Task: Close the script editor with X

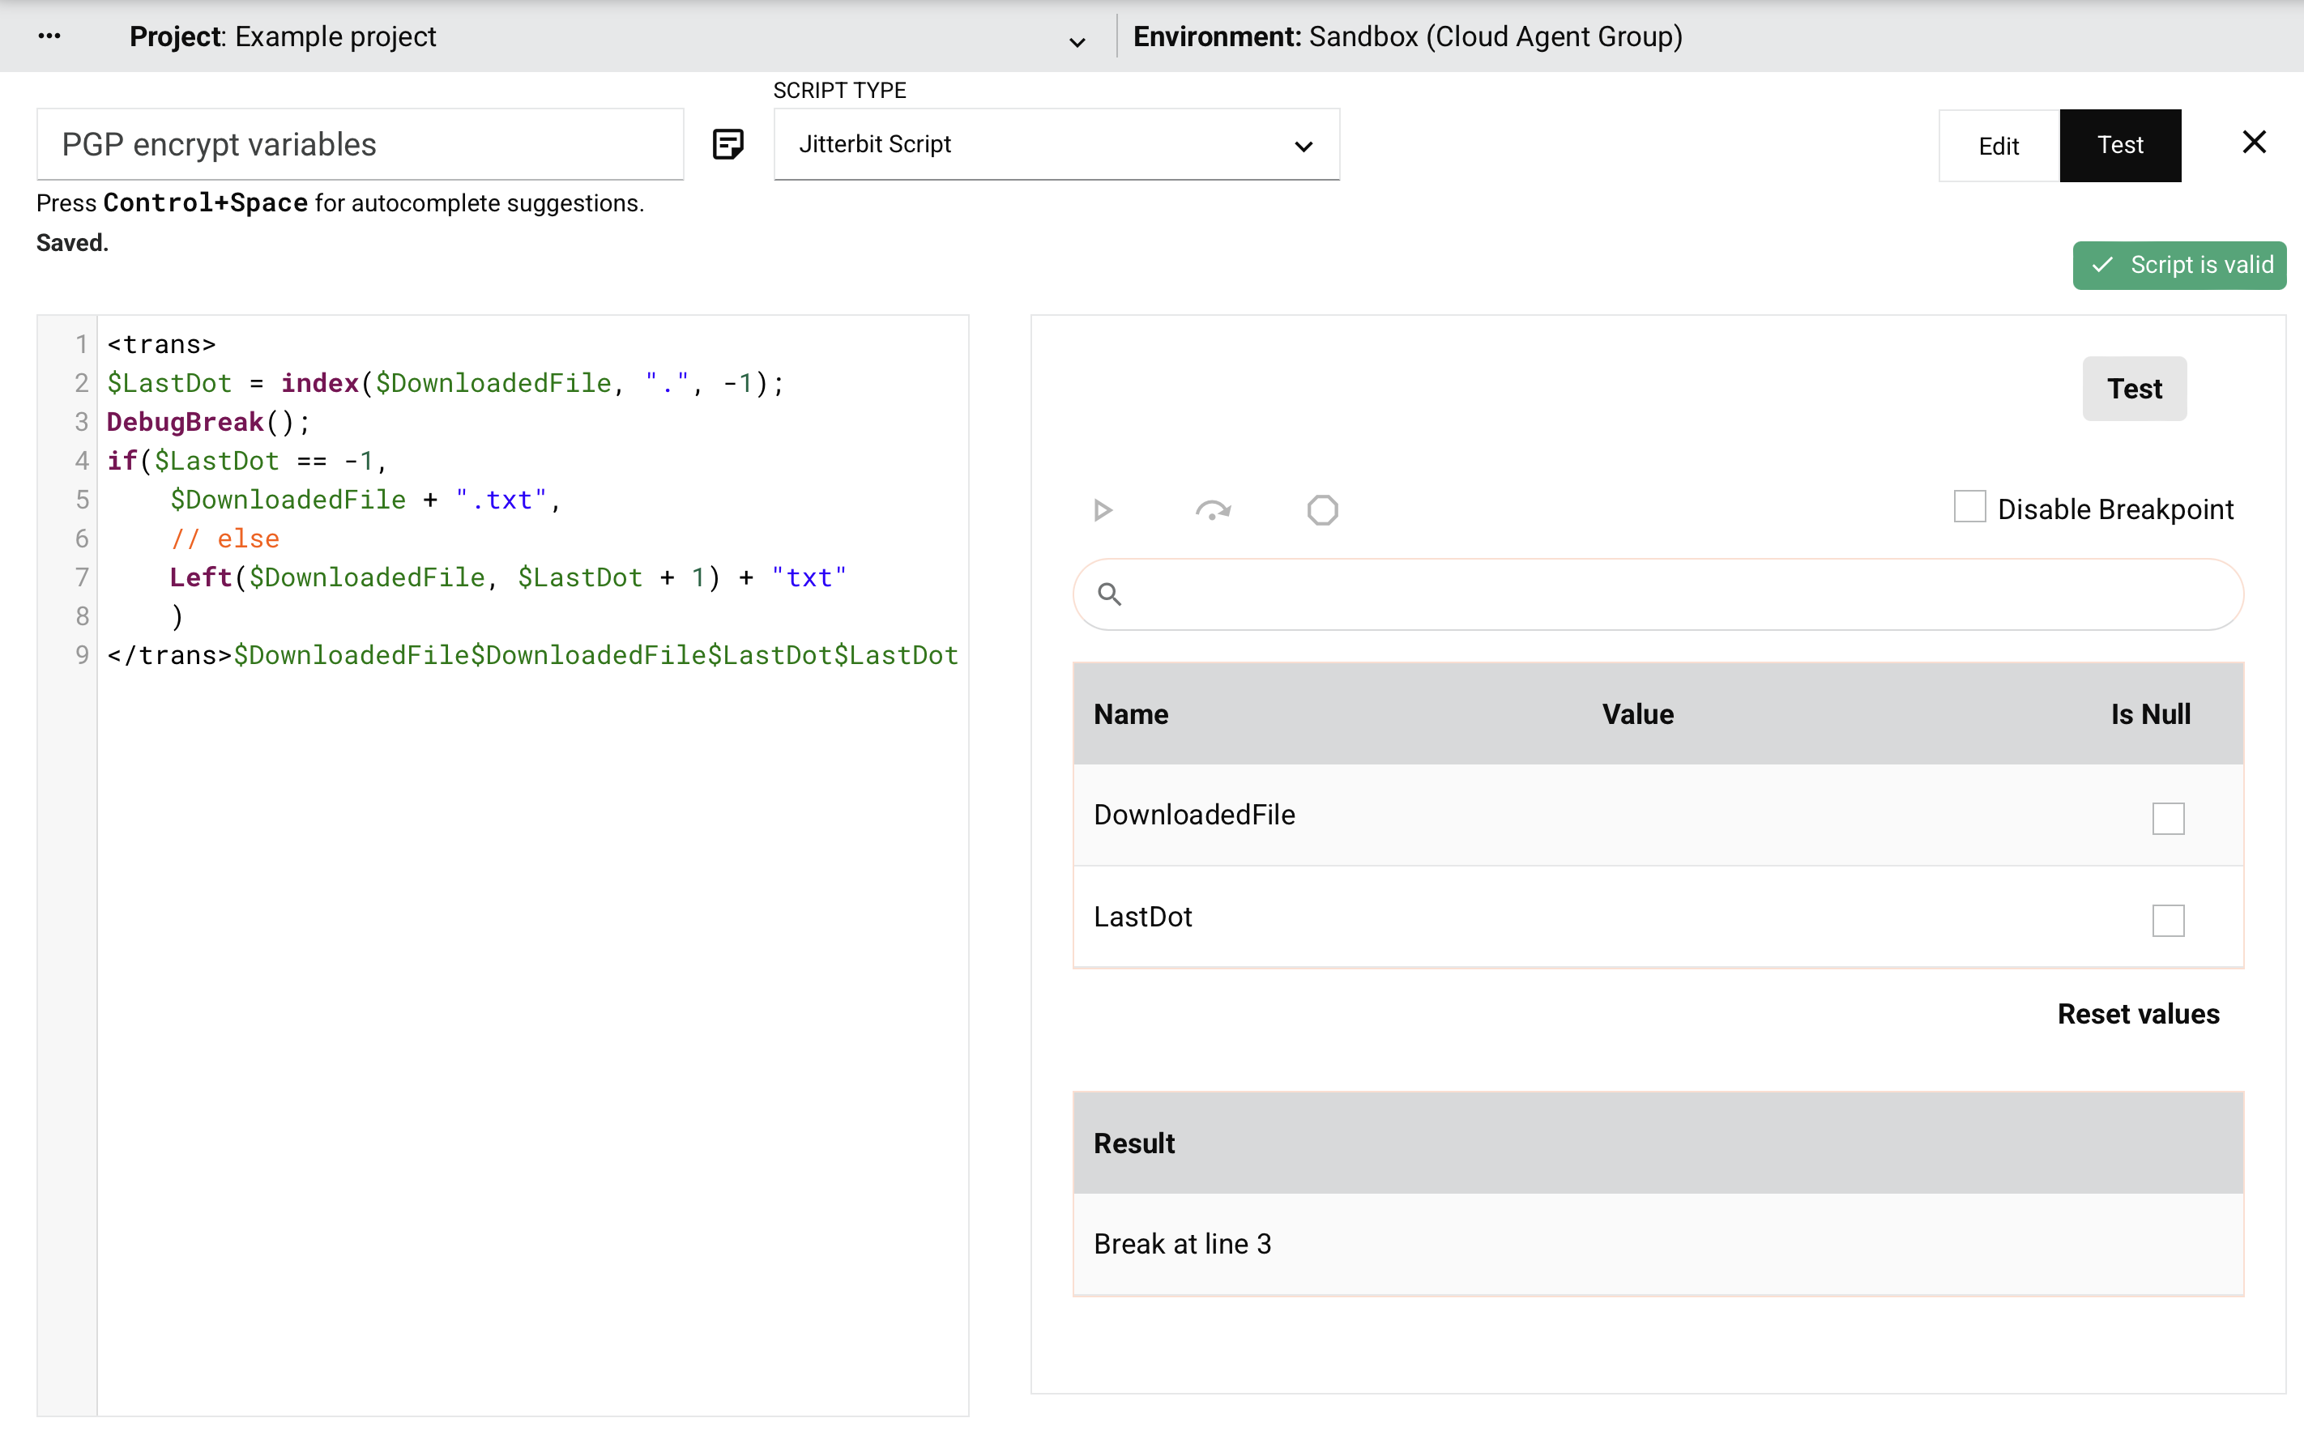Action: pyautogui.click(x=2254, y=143)
